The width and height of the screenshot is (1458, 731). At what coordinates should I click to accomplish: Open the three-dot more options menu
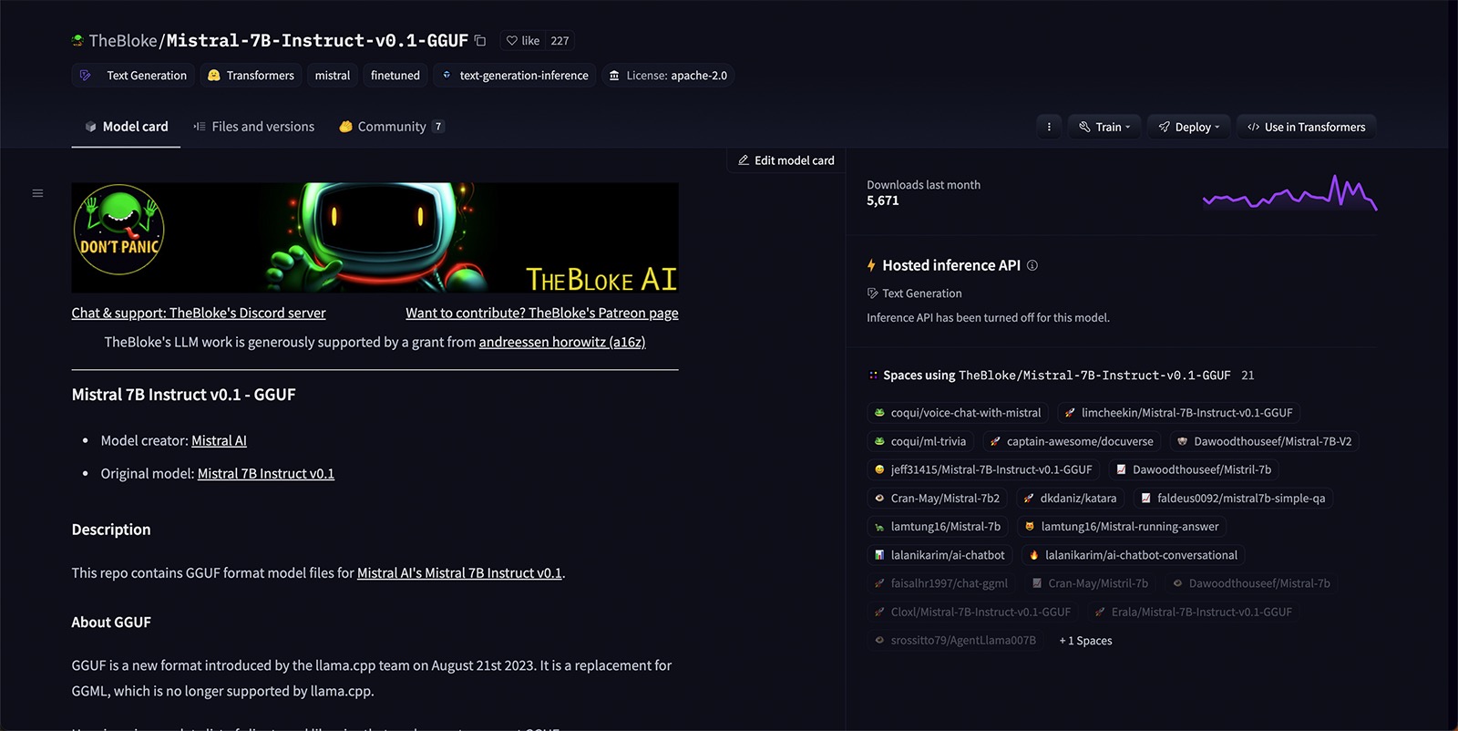(x=1049, y=127)
